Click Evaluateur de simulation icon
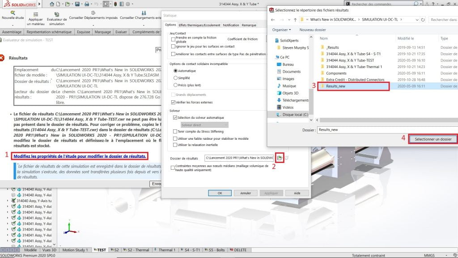 point(57,14)
